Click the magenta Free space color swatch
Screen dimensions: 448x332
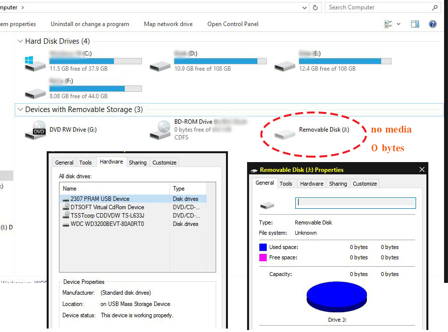(263, 257)
